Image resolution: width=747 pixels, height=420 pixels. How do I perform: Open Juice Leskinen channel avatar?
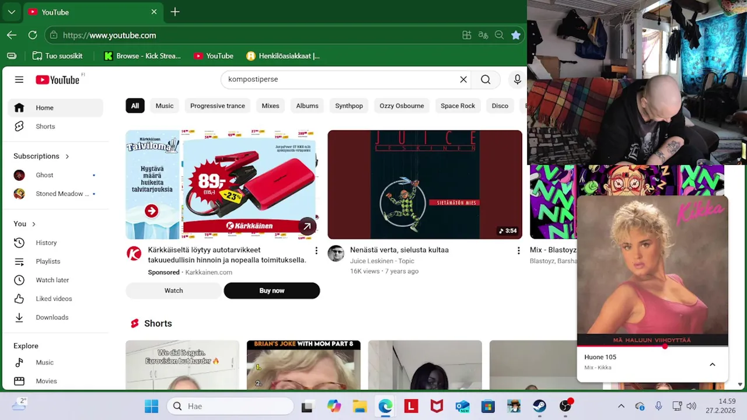336,253
